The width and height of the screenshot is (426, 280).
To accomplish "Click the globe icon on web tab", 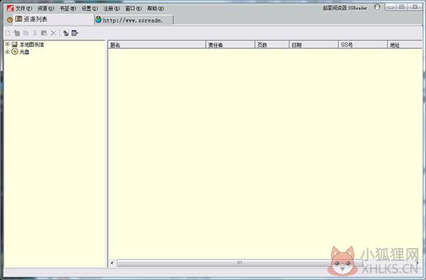I will click(99, 20).
